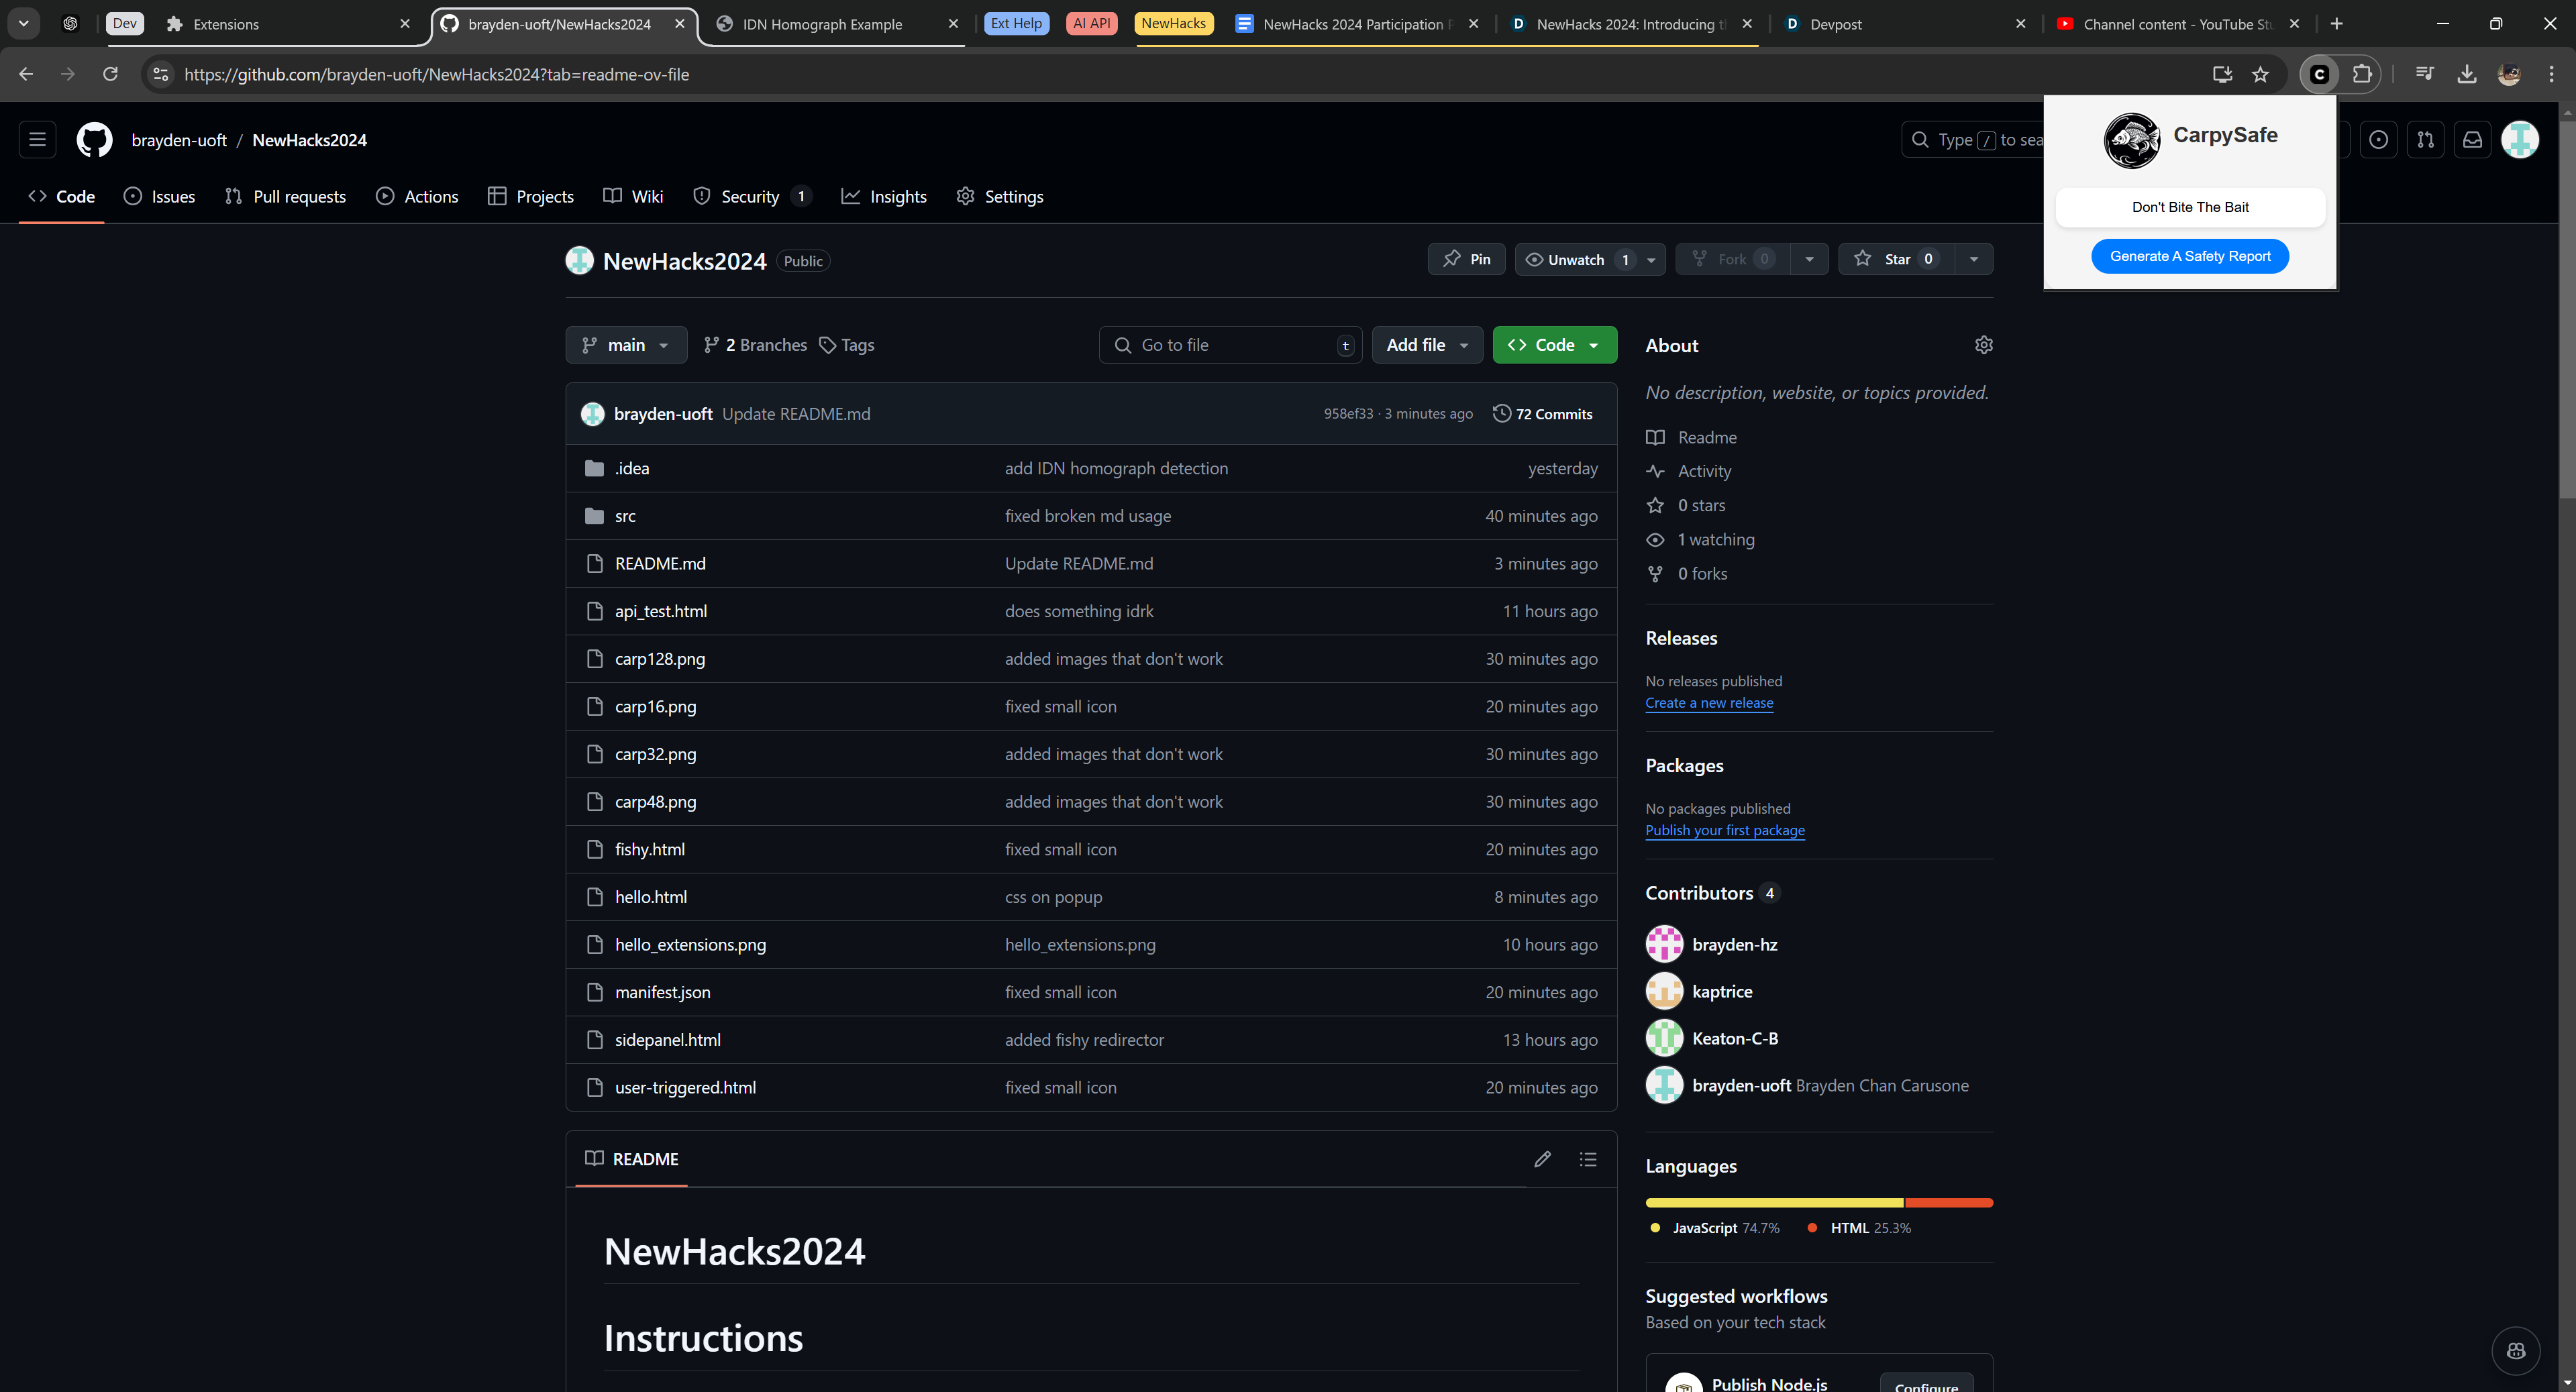Expand the Add file menu

(1427, 345)
